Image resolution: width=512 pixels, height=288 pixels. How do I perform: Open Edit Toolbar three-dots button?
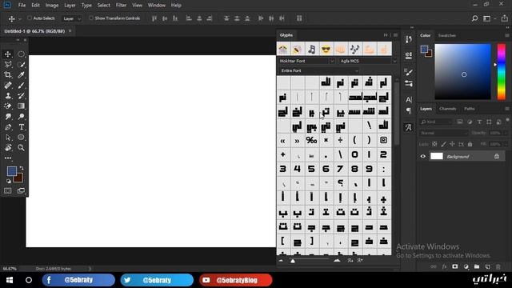click(8, 158)
